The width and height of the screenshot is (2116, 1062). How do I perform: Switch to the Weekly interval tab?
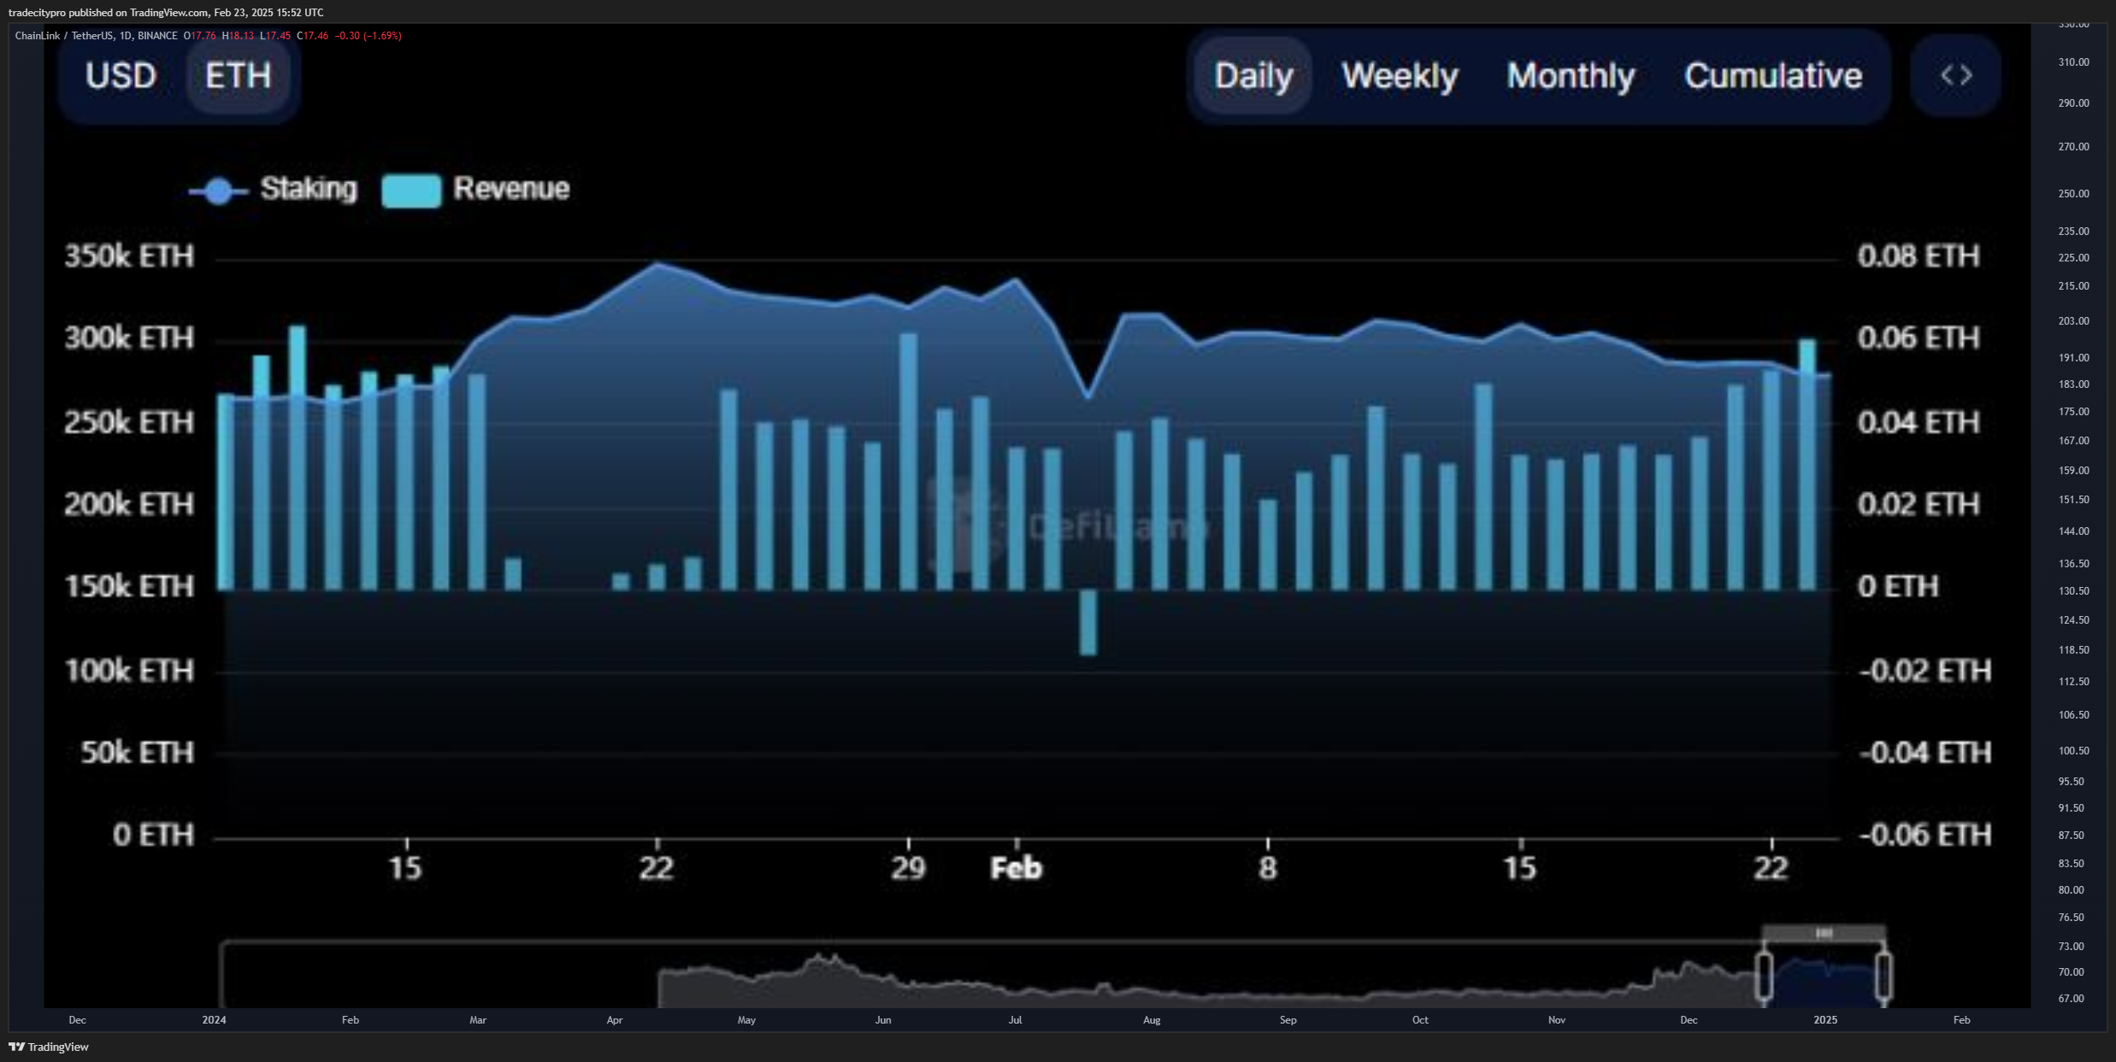(x=1400, y=75)
